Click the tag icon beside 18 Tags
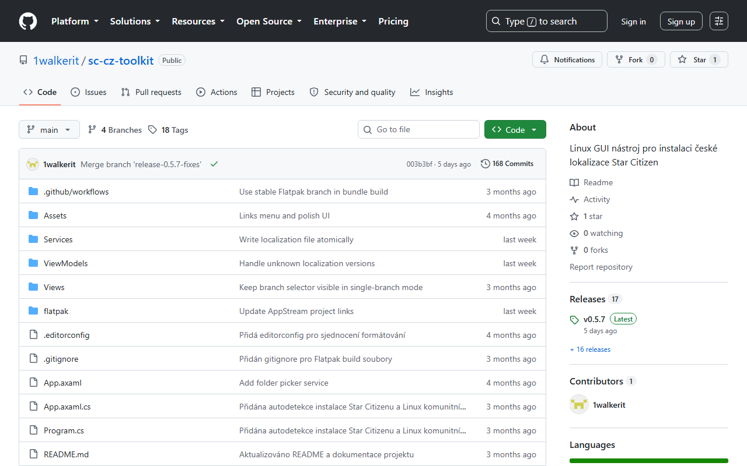The height and width of the screenshot is (466, 747). coord(152,130)
